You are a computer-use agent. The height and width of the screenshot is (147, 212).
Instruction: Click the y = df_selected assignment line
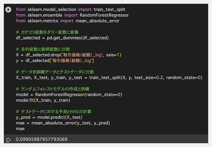pos(55,61)
